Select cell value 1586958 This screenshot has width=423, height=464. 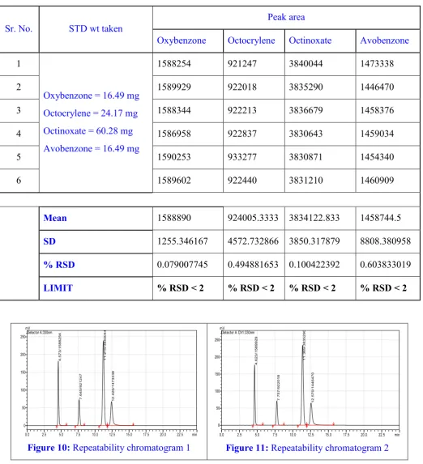(174, 134)
